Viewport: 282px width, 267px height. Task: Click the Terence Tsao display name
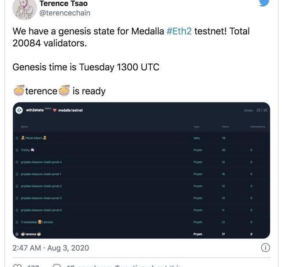coord(63,4)
